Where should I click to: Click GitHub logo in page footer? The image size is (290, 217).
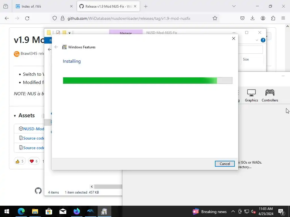point(38,191)
